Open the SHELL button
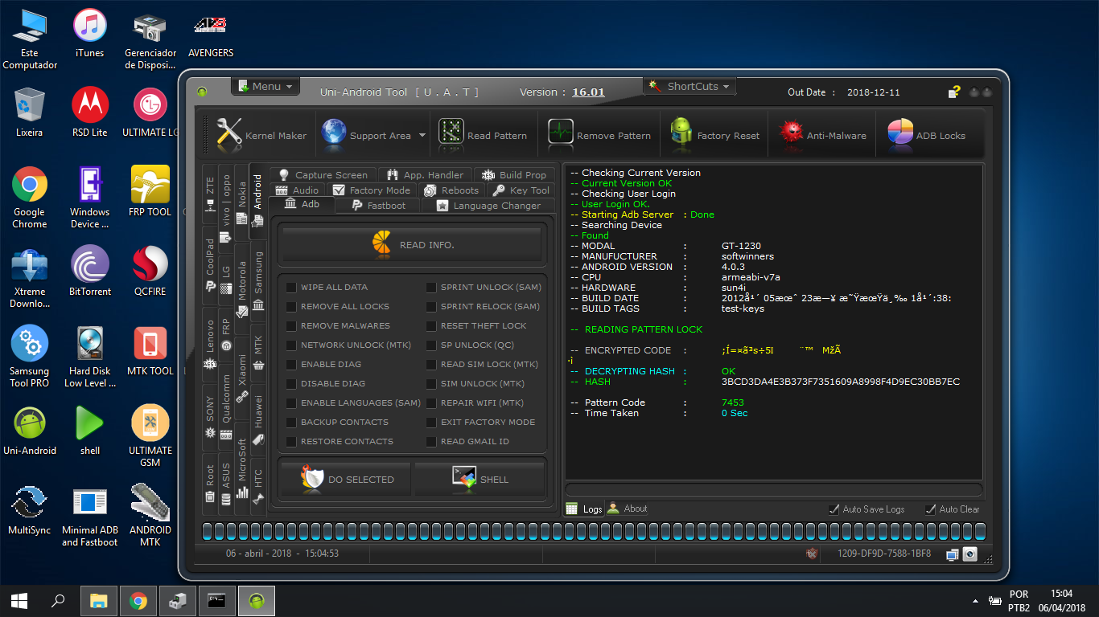The height and width of the screenshot is (617, 1099). [x=480, y=479]
